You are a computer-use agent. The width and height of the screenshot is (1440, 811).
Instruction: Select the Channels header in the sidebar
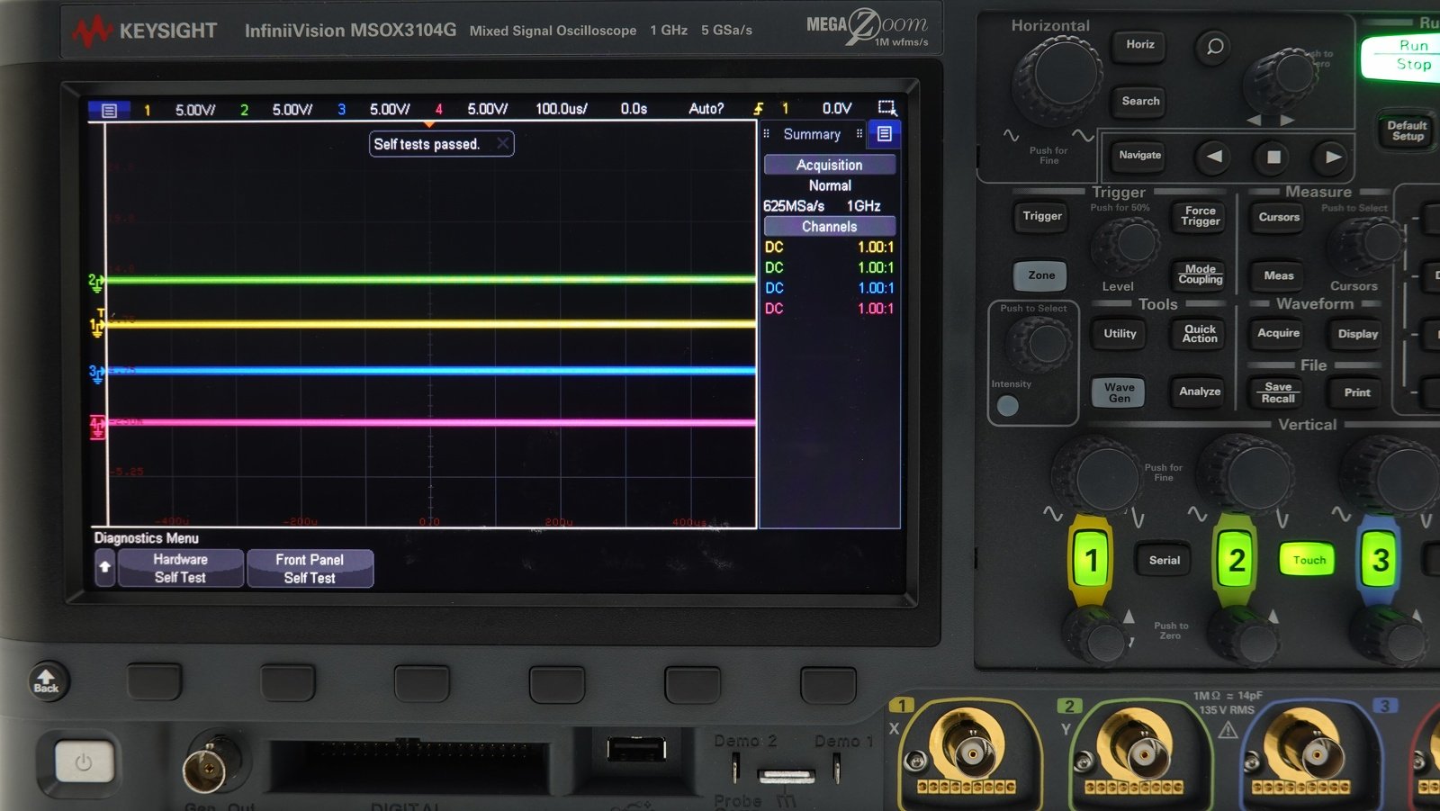click(830, 227)
